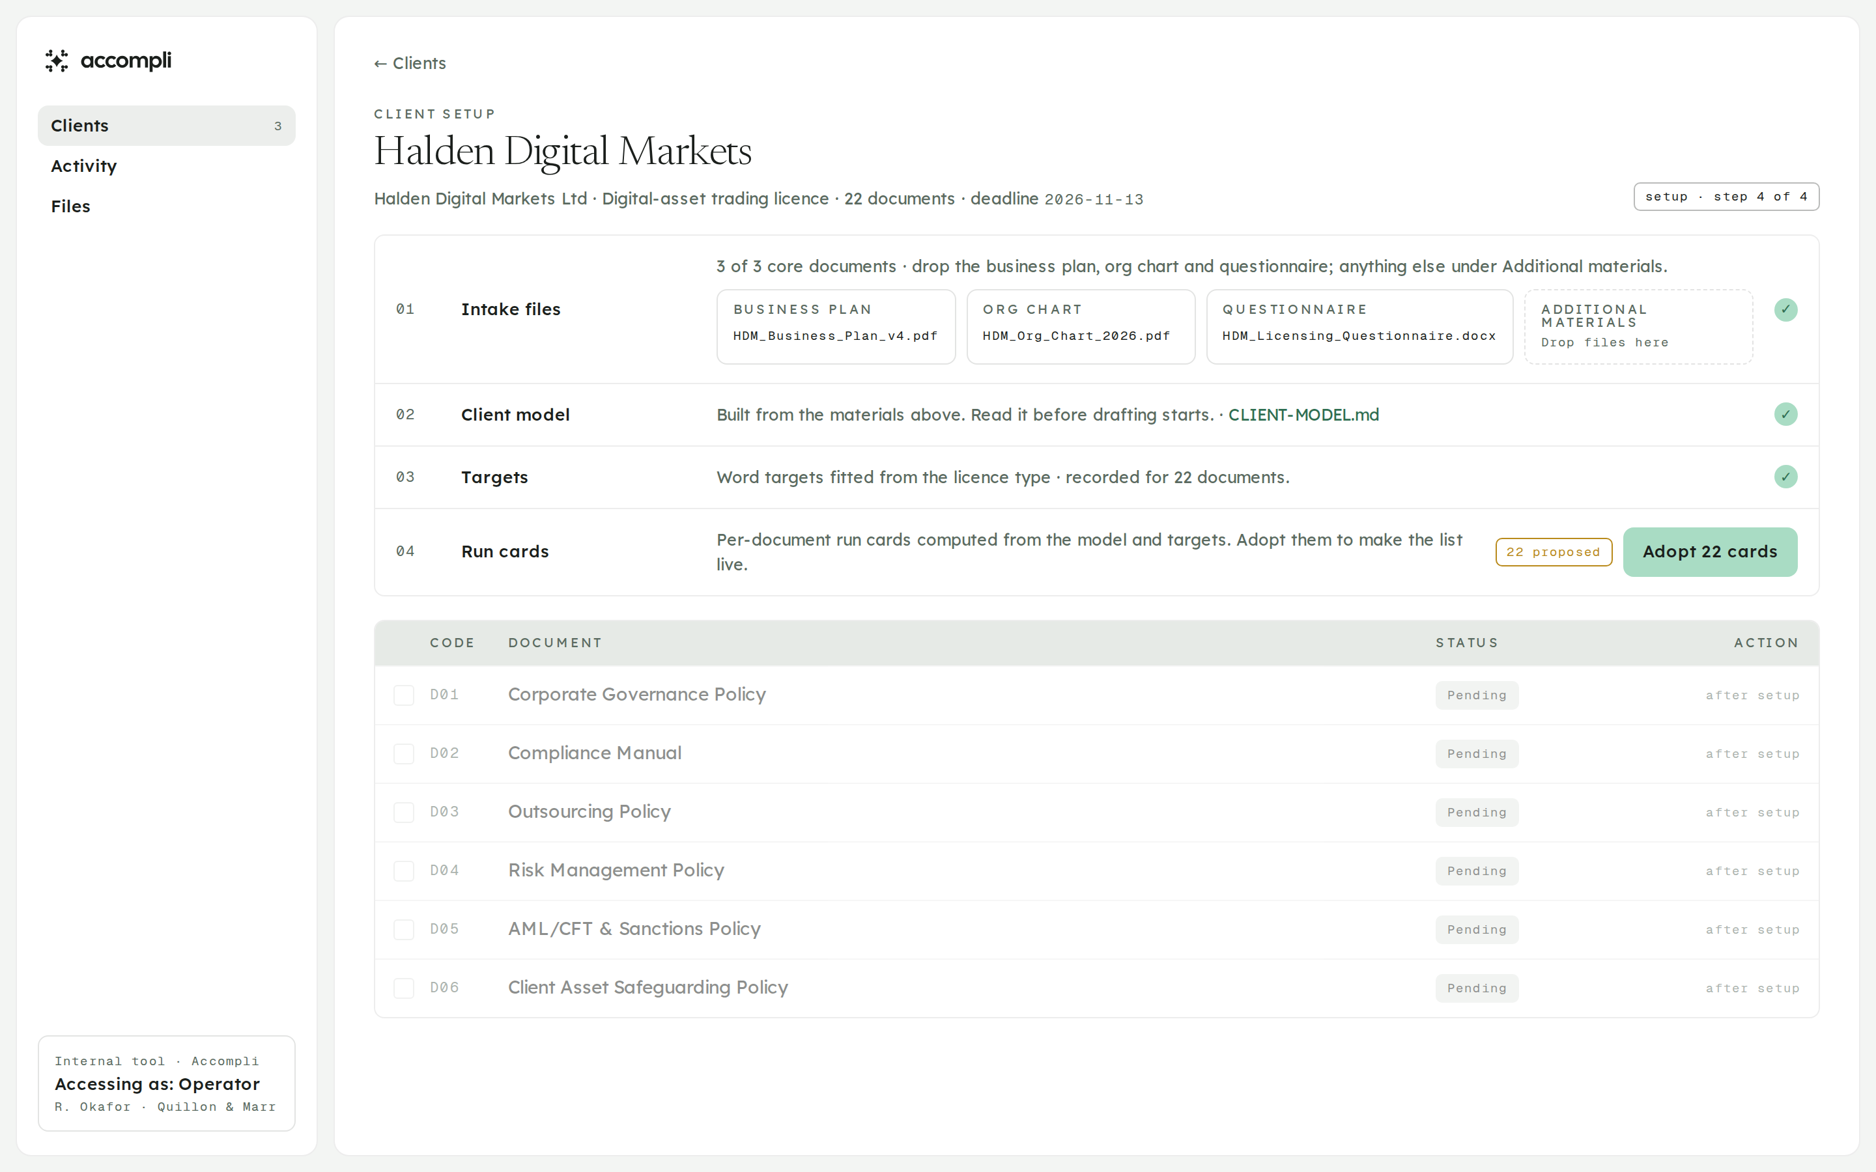Viewport: 1876px width, 1172px height.
Task: Click the AML/CFT & Sanctions Policy name
Action: (634, 928)
